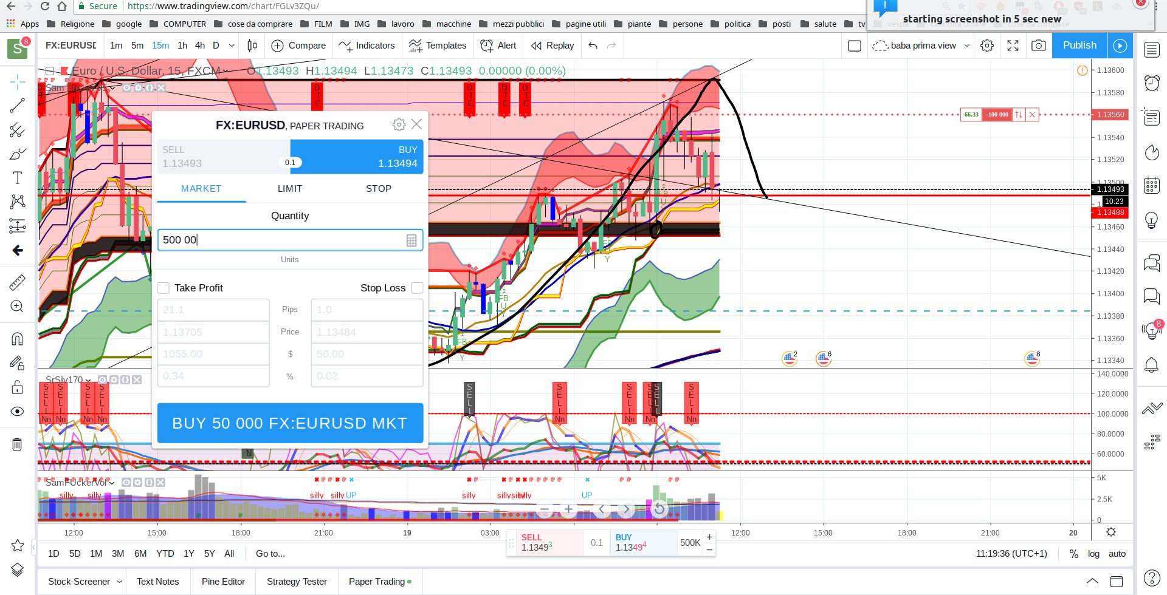Select the zoom in tool
Viewport: 1167px width, 595px height.
point(17,307)
